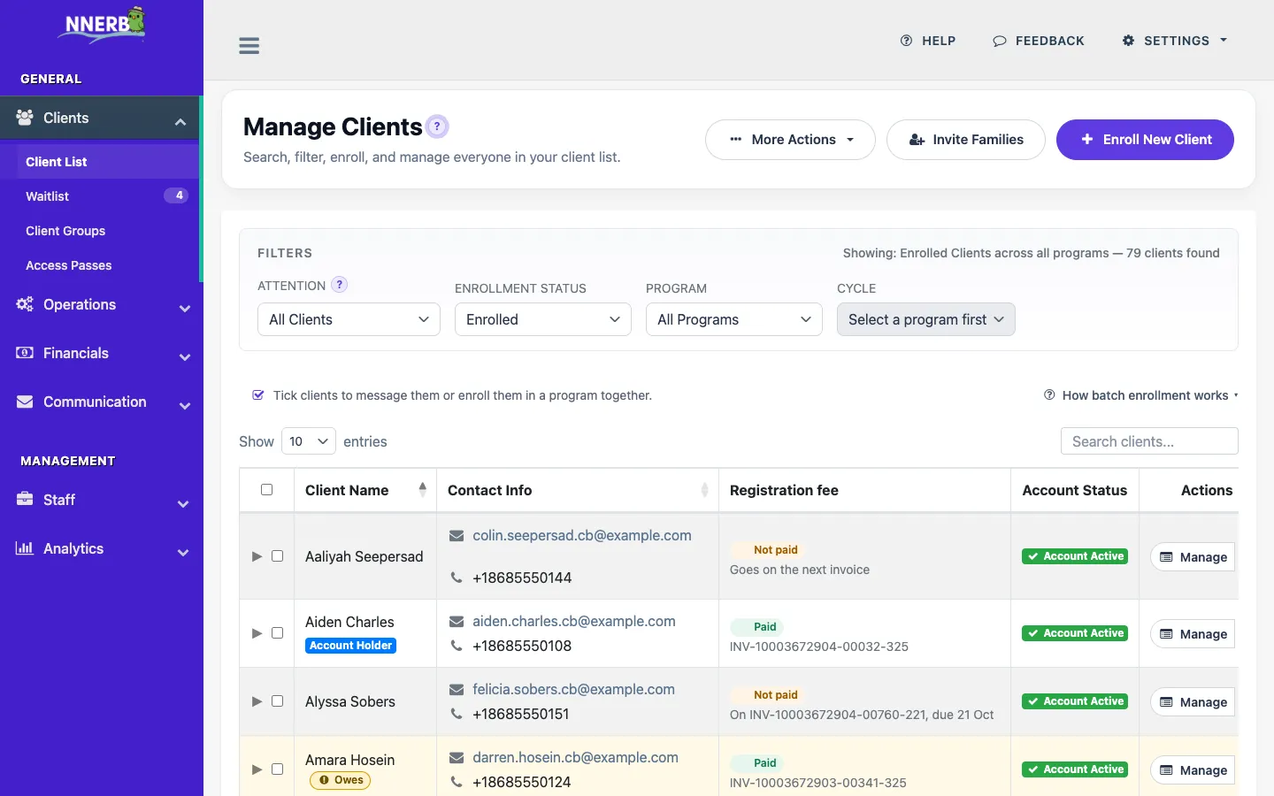The height and width of the screenshot is (796, 1274).
Task: Click the phone icon beside +18685550144
Action: 457,578
